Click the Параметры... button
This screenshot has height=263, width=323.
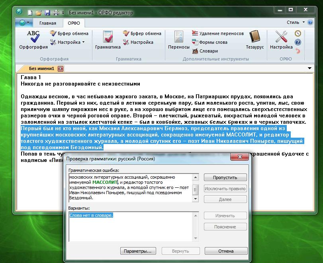point(137,251)
